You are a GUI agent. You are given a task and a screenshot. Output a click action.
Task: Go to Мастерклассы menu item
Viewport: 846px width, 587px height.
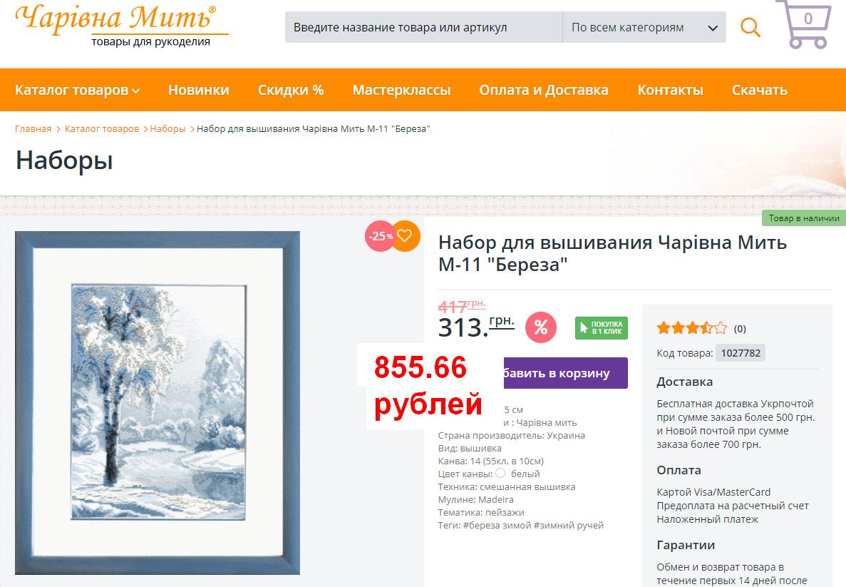pos(401,90)
